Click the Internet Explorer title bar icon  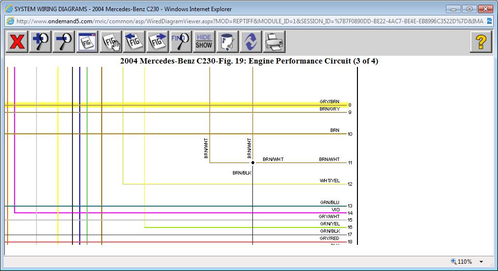click(x=8, y=9)
